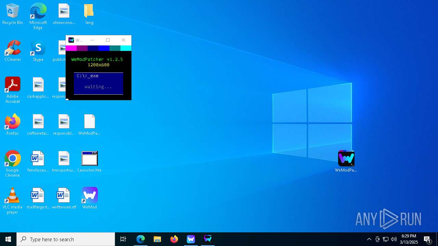This screenshot has height=246, width=438.
Task: Click the 1280x680 resolution text
Action: pyautogui.click(x=99, y=65)
